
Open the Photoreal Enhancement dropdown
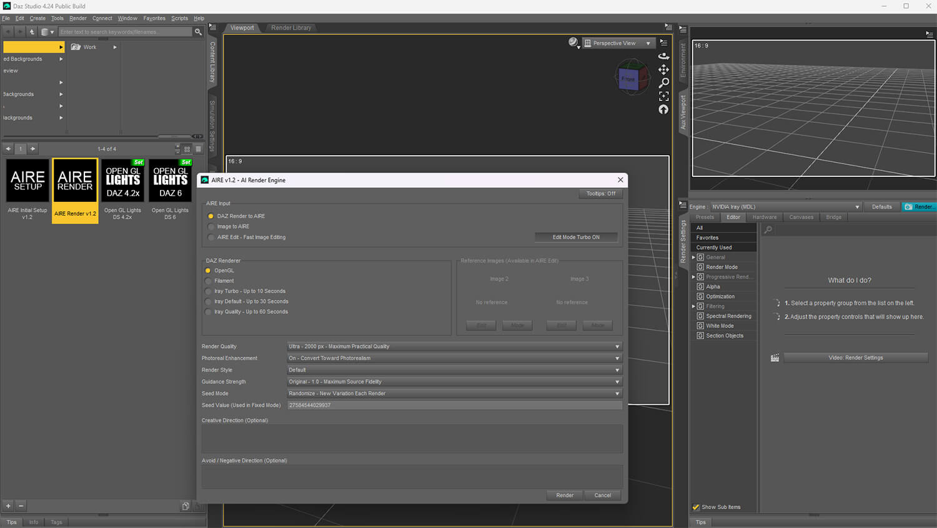coord(454,358)
